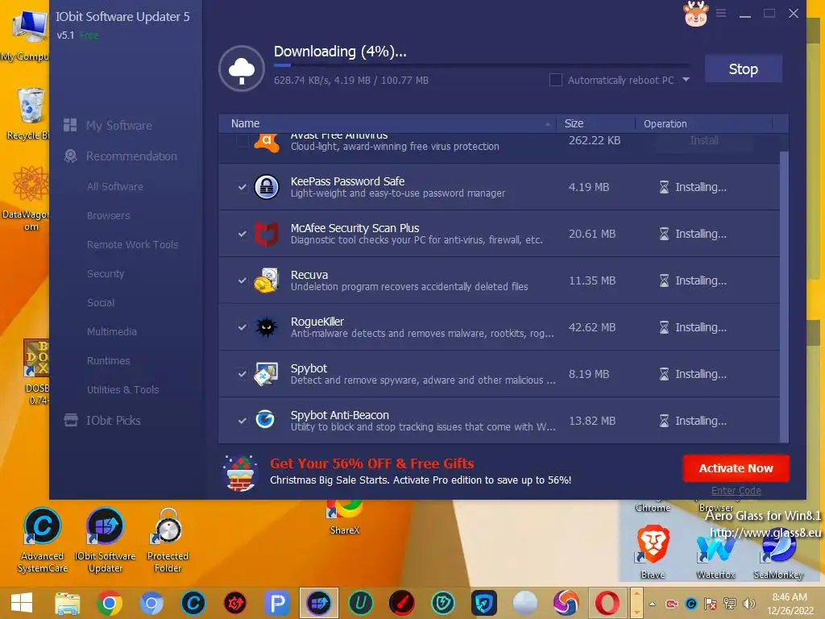Select the Browsers category
825x619 pixels.
tap(109, 215)
